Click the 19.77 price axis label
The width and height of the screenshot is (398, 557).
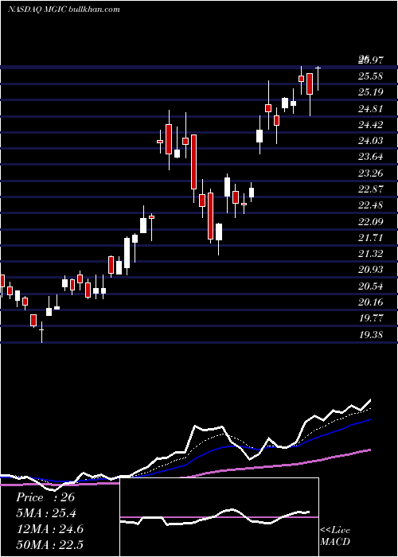[x=371, y=318]
